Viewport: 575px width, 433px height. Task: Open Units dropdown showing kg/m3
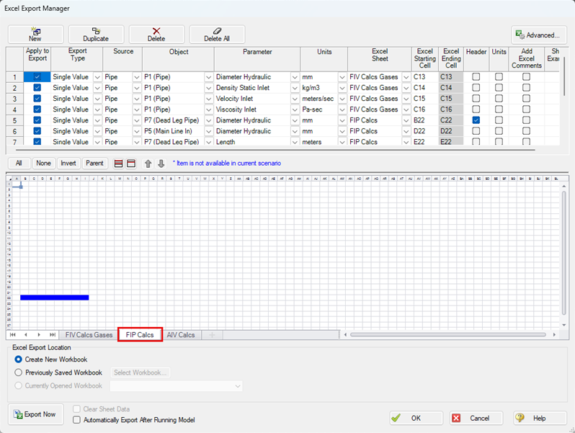coord(342,88)
